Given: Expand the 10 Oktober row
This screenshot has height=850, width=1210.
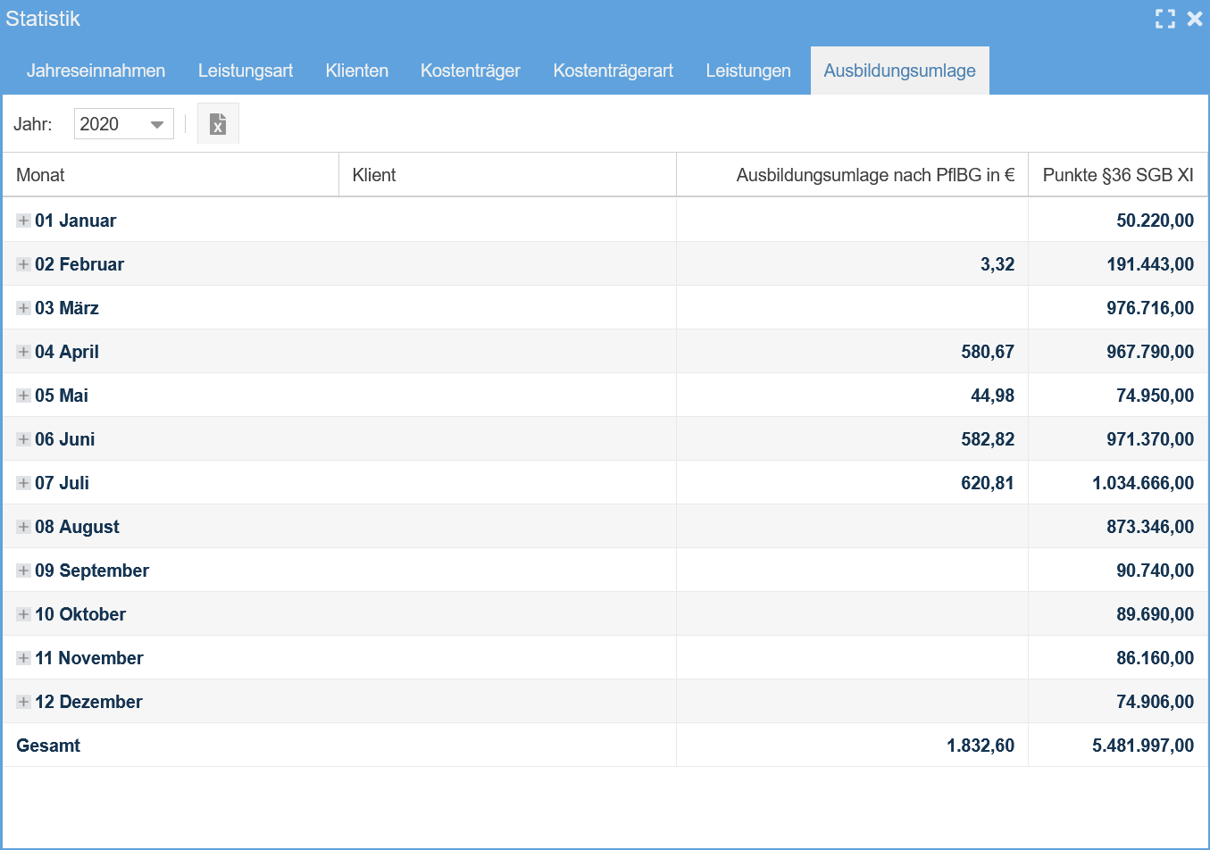Looking at the screenshot, I should click(21, 613).
